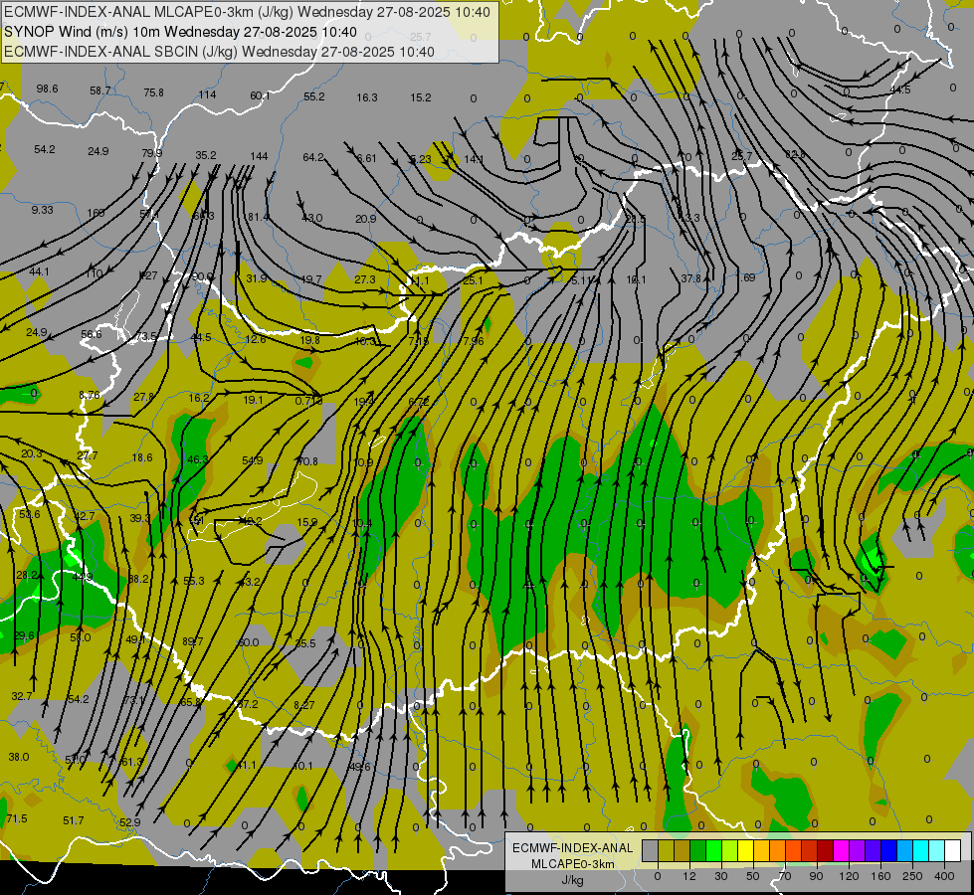Viewport: 974px width, 895px height.
Task: Click the MLCAPE0-3km title line at top
Action: tap(247, 12)
